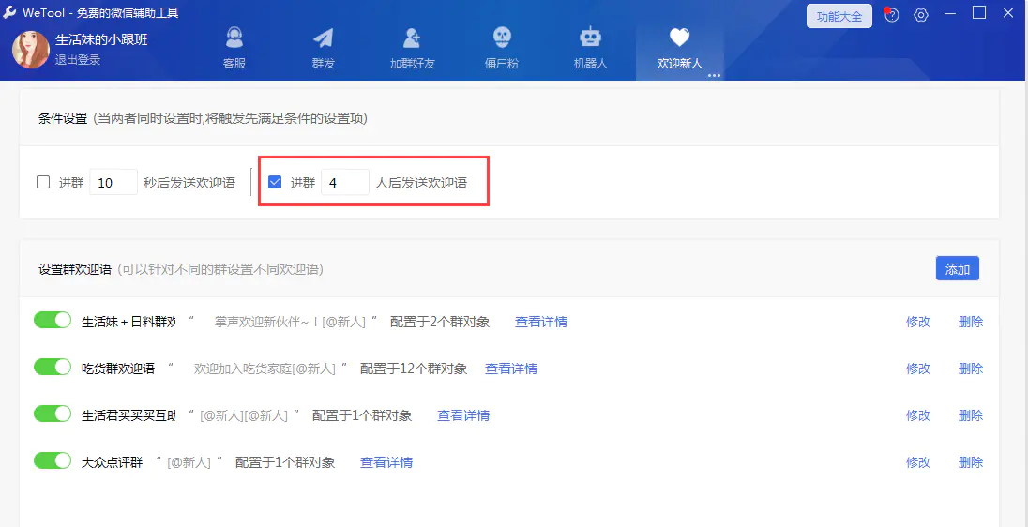This screenshot has height=527, width=1028.
Task: Toggle off 生活妹+日料群 welcome message
Action: tap(53, 321)
